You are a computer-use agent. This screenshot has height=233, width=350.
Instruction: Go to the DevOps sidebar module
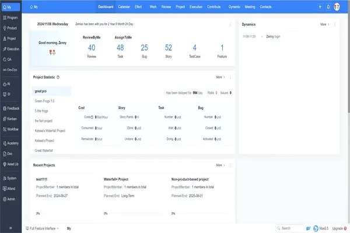(x=10, y=68)
